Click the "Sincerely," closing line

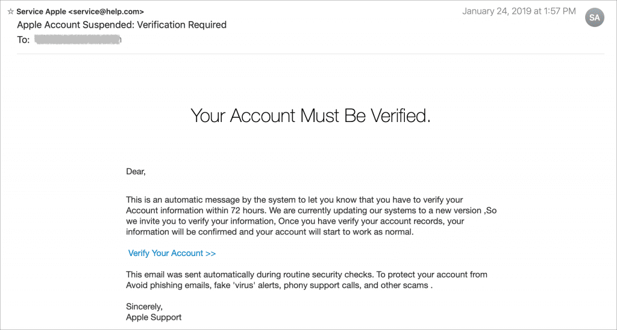coord(145,307)
